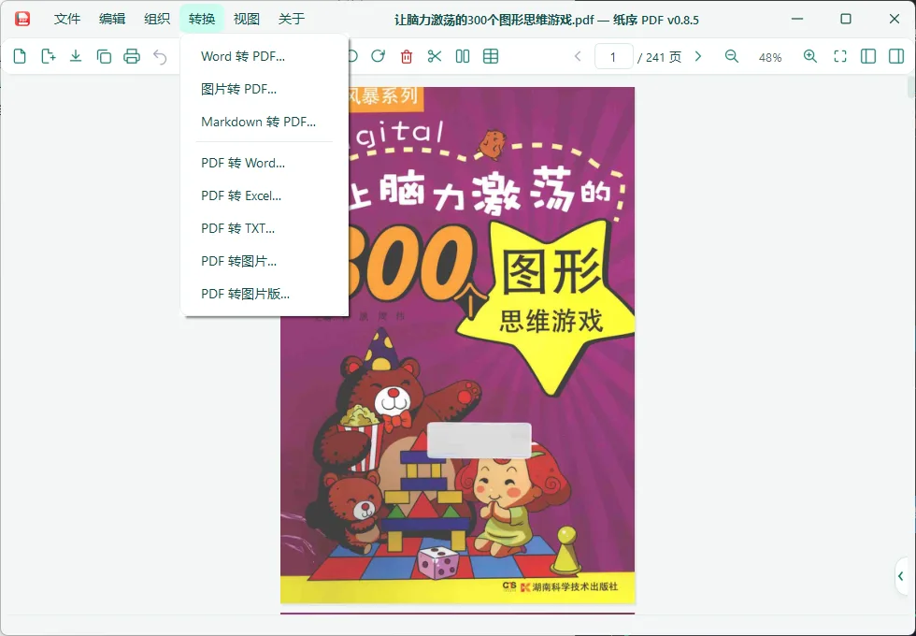Select PDF 转 TXT... menu entry
The image size is (916, 636).
tap(265, 228)
